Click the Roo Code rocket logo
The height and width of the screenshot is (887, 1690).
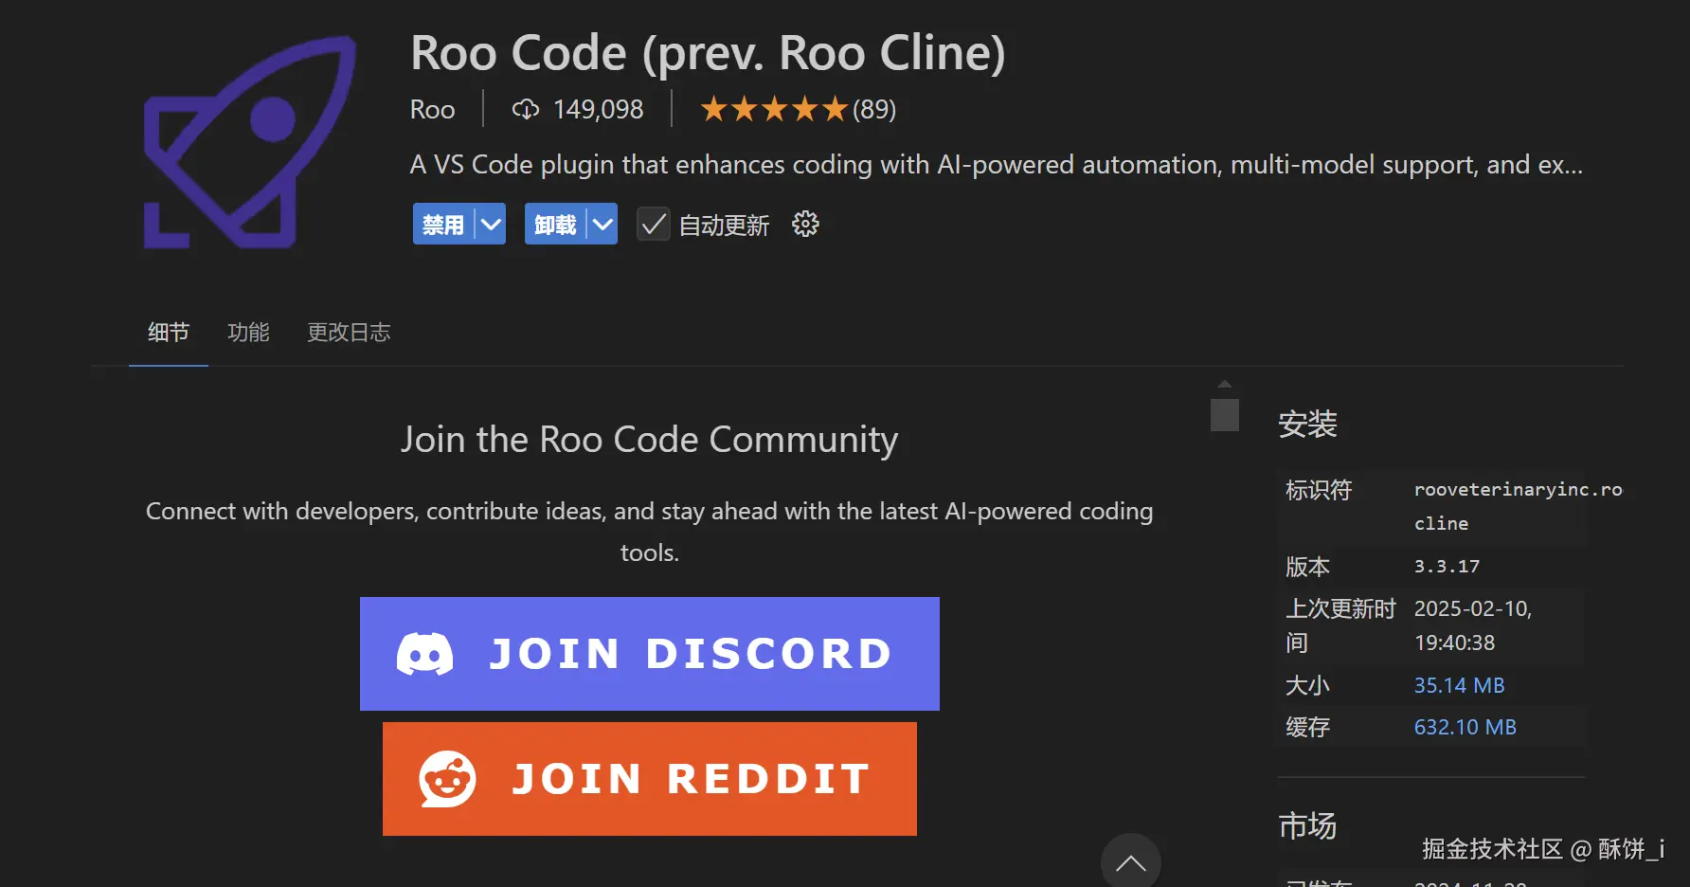click(x=250, y=142)
